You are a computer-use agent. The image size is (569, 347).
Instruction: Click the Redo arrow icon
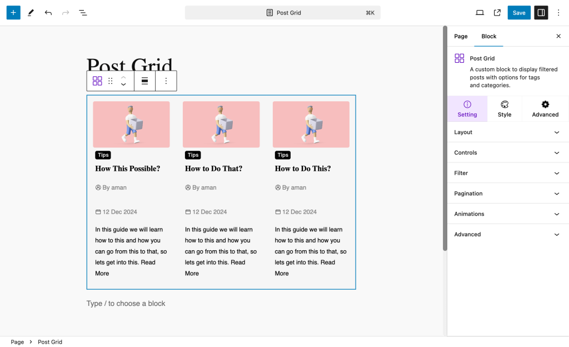66,12
